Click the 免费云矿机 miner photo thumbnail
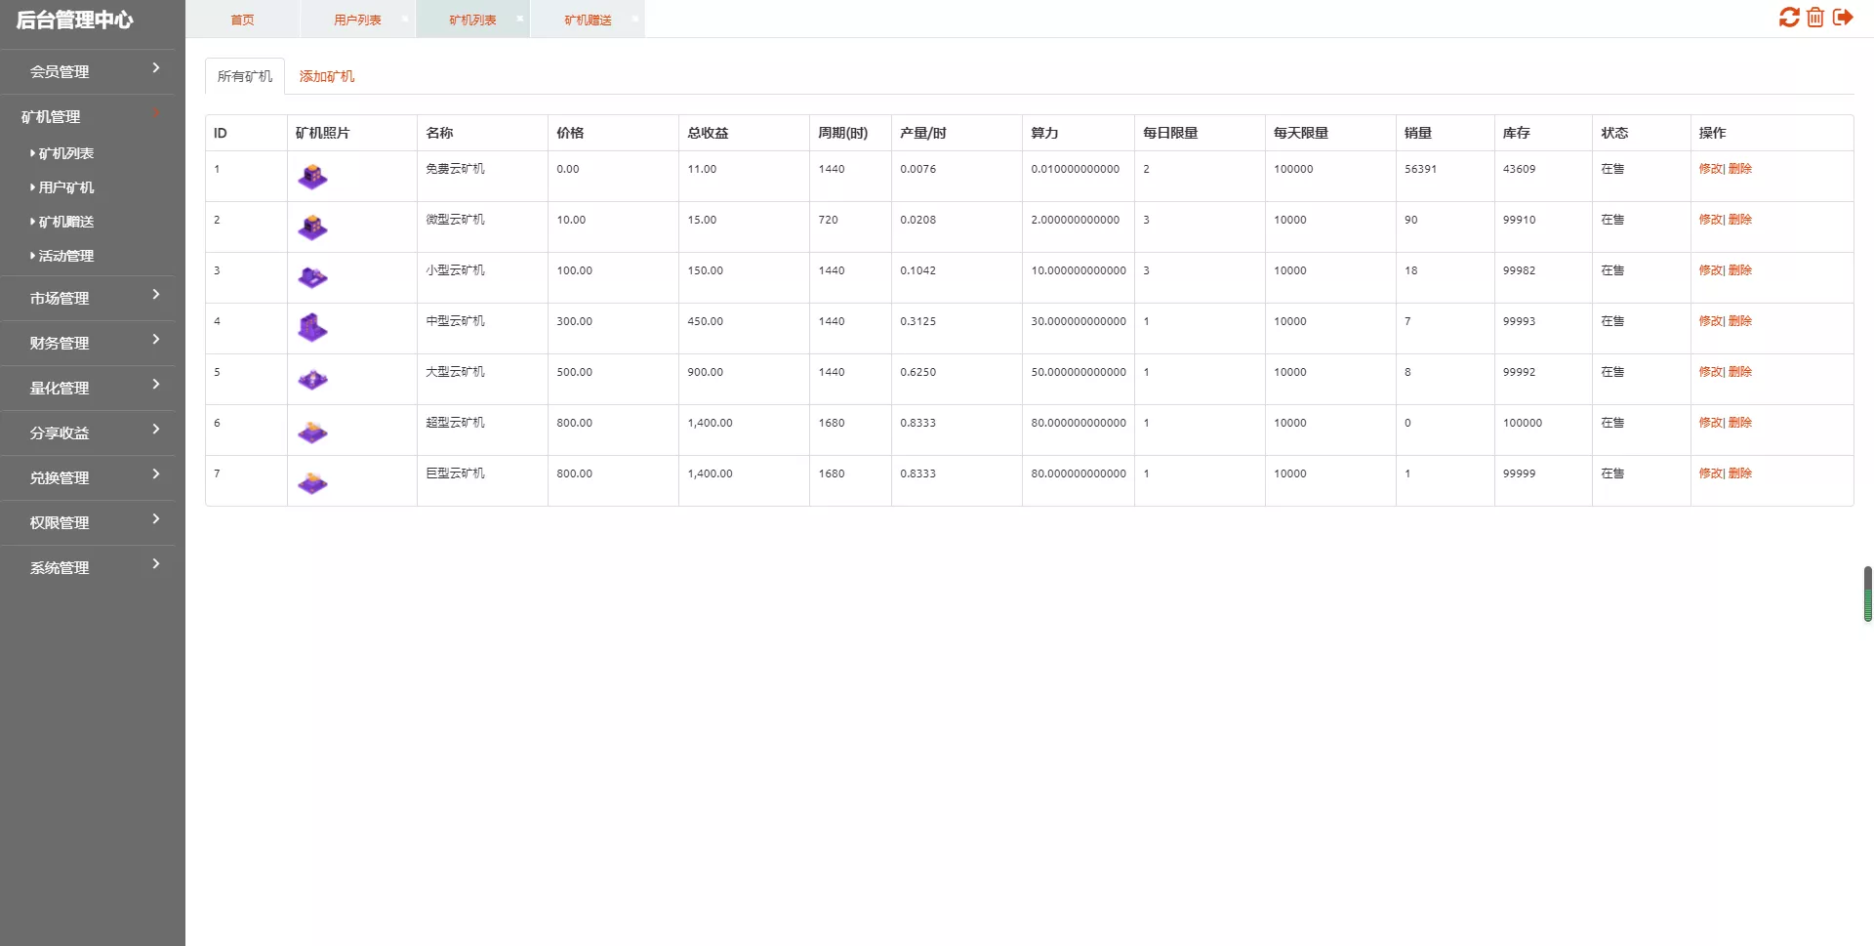The image size is (1874, 946). pyautogui.click(x=312, y=177)
